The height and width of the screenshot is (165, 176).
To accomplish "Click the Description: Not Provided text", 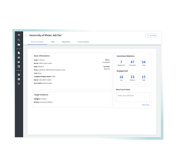I will click(x=43, y=83).
